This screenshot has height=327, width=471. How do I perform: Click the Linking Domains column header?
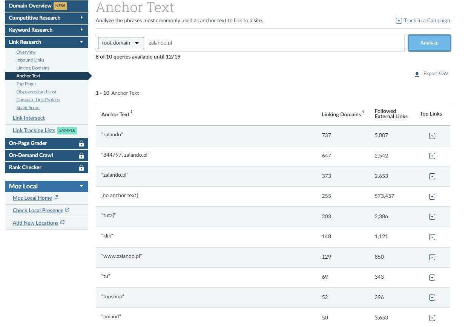coord(341,114)
